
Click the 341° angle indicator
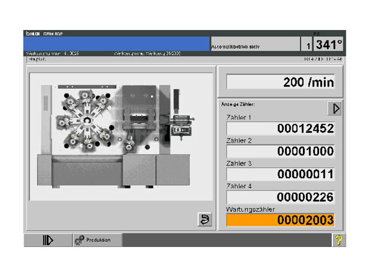pos(329,44)
